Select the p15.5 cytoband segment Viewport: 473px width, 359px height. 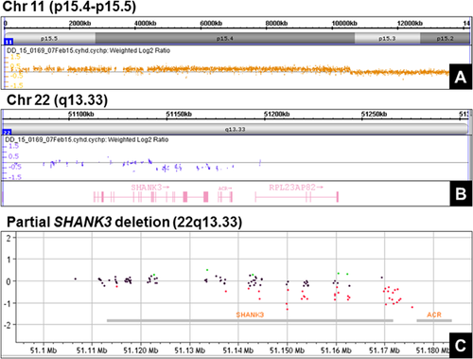coord(50,38)
